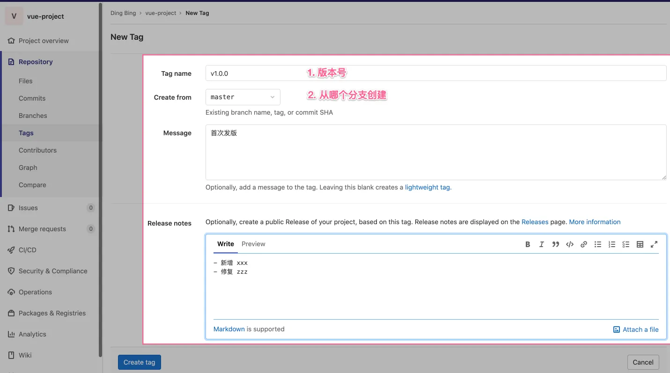Image resolution: width=670 pixels, height=373 pixels.
Task: Switch to the Preview tab
Action: point(253,244)
